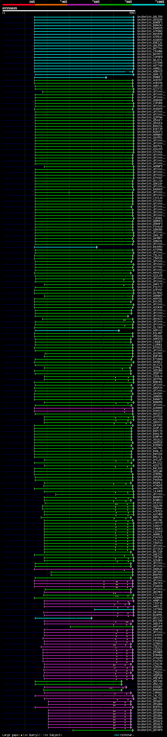This screenshot has height=737, width=167.
Task: Select hit UniRef100_B9EZ31
Action: pyautogui.click(x=150, y=43)
